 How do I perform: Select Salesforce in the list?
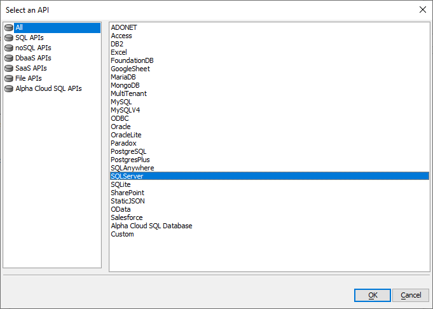tap(127, 217)
